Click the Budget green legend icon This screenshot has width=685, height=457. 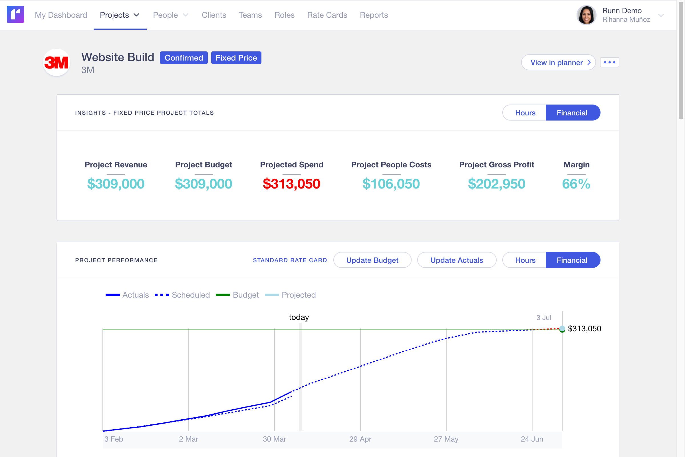223,295
